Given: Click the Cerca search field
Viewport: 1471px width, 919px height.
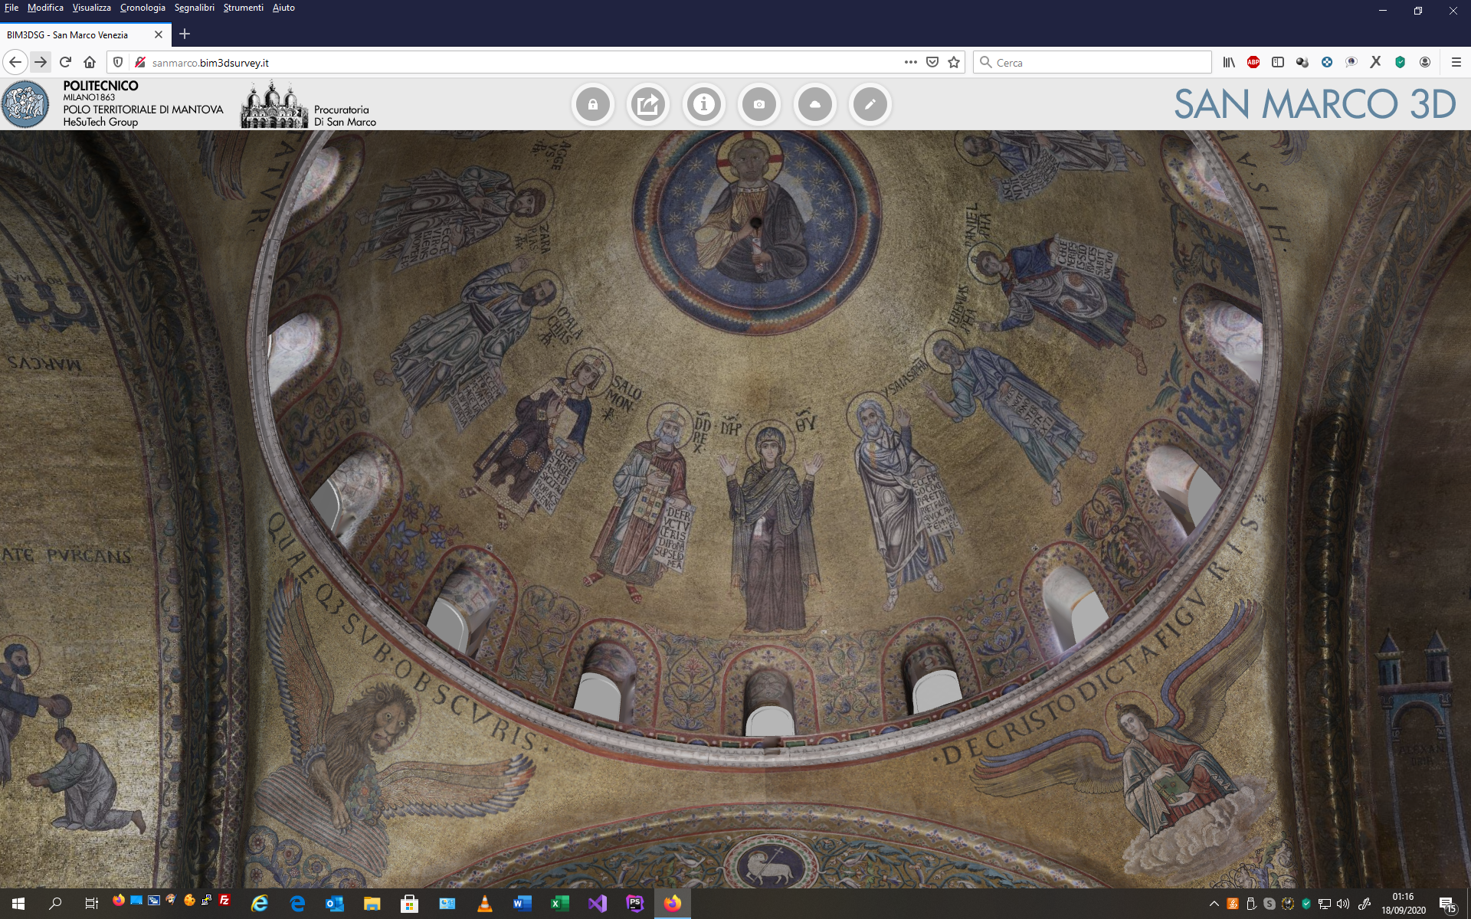Looking at the screenshot, I should click(x=1093, y=63).
